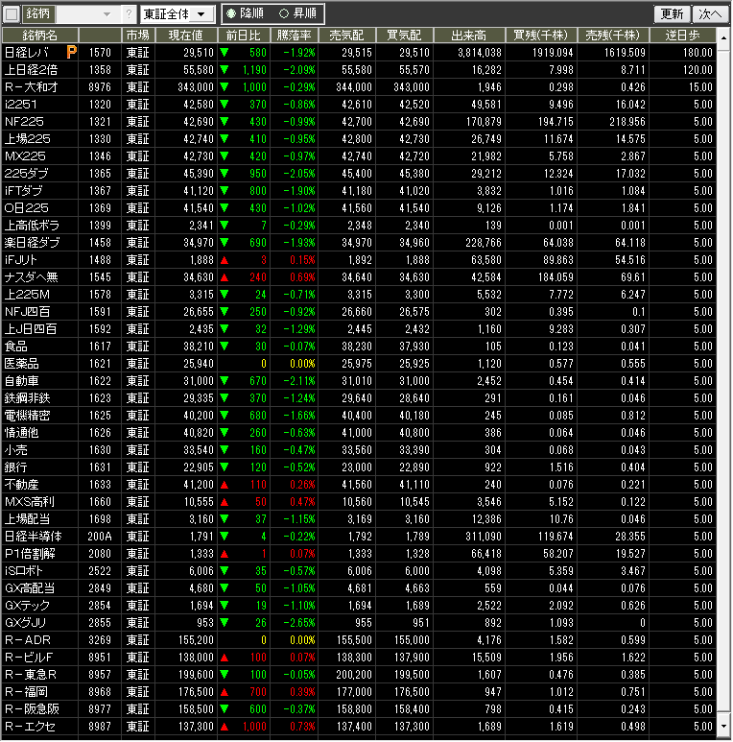
Task: Select the 食品 row name
Action: [x=16, y=347]
